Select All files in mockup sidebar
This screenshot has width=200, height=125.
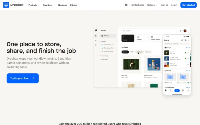[x=108, y=36]
